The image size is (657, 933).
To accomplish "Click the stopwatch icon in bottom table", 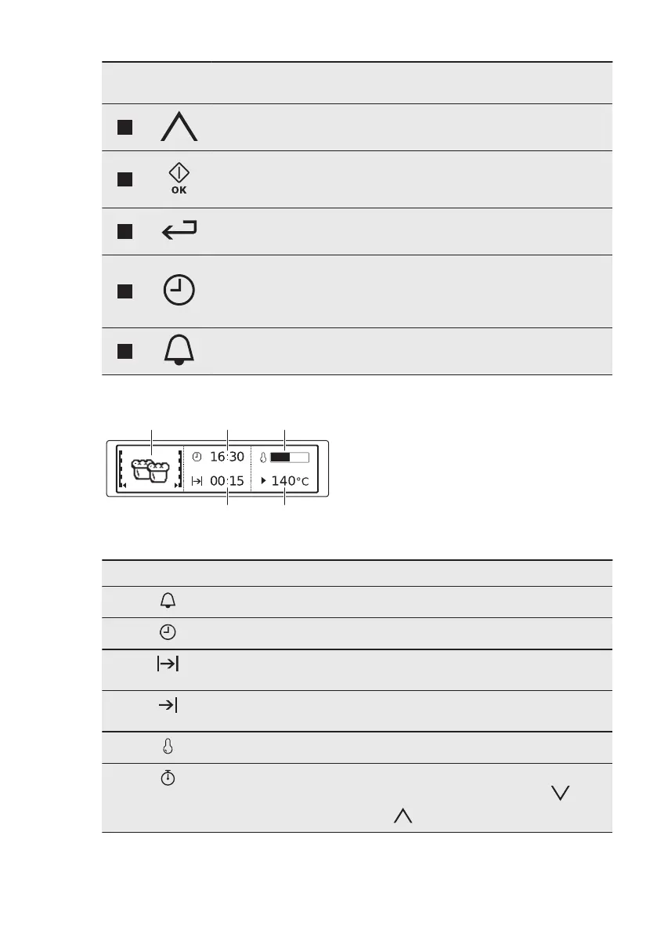I will [x=168, y=779].
